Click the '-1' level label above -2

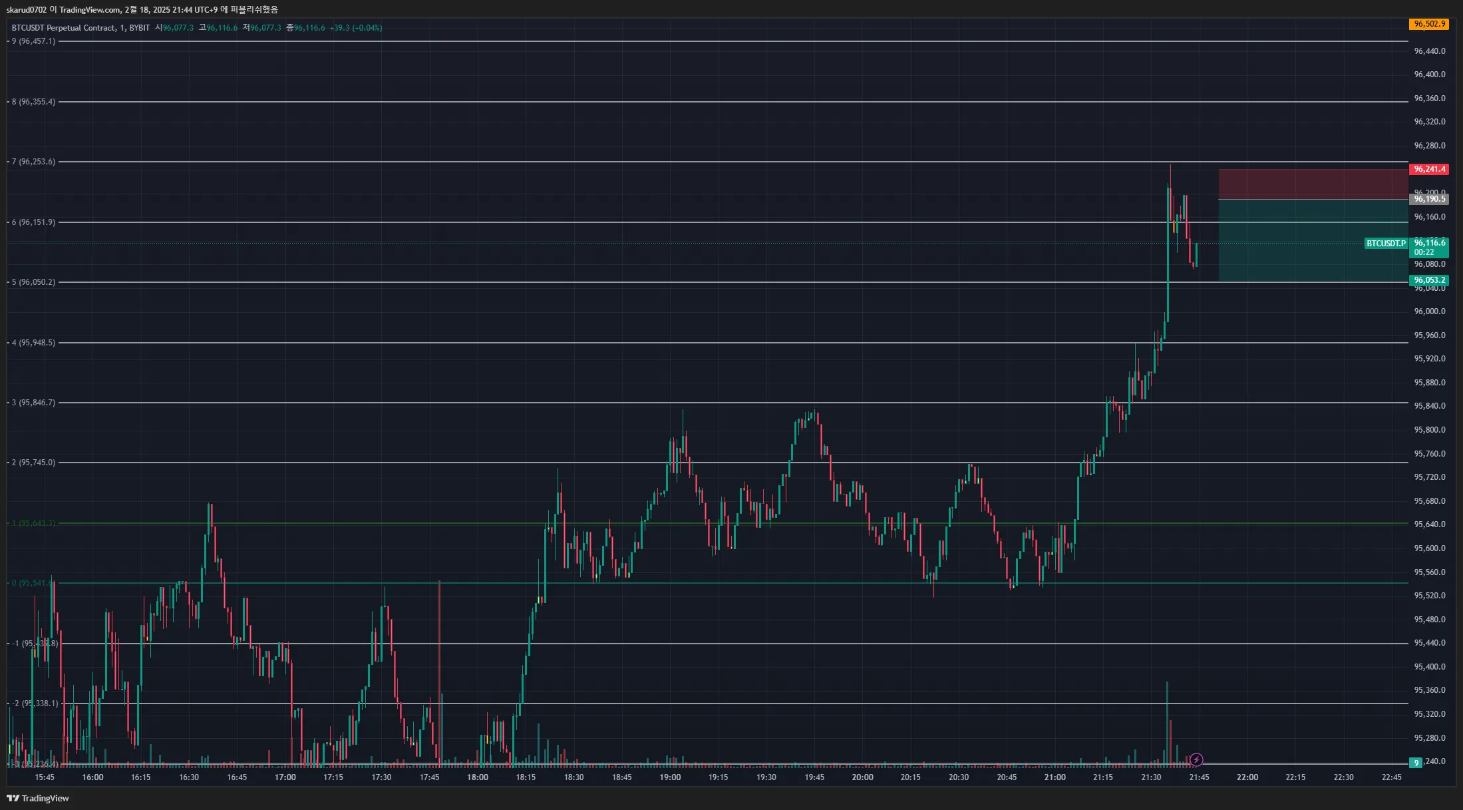[35, 644]
